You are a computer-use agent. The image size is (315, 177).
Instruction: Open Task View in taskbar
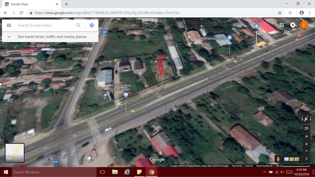(x=102, y=172)
